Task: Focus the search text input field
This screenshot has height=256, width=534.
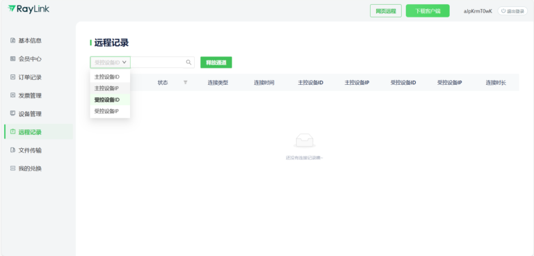Action: click(158, 63)
